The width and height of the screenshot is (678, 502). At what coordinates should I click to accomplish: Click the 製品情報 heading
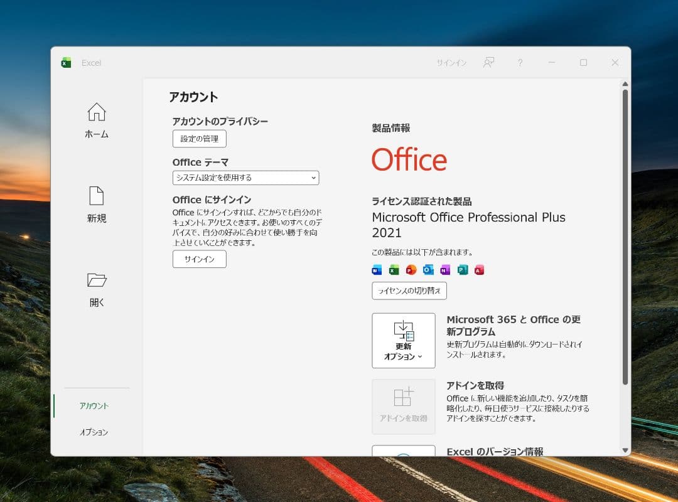[x=391, y=128]
